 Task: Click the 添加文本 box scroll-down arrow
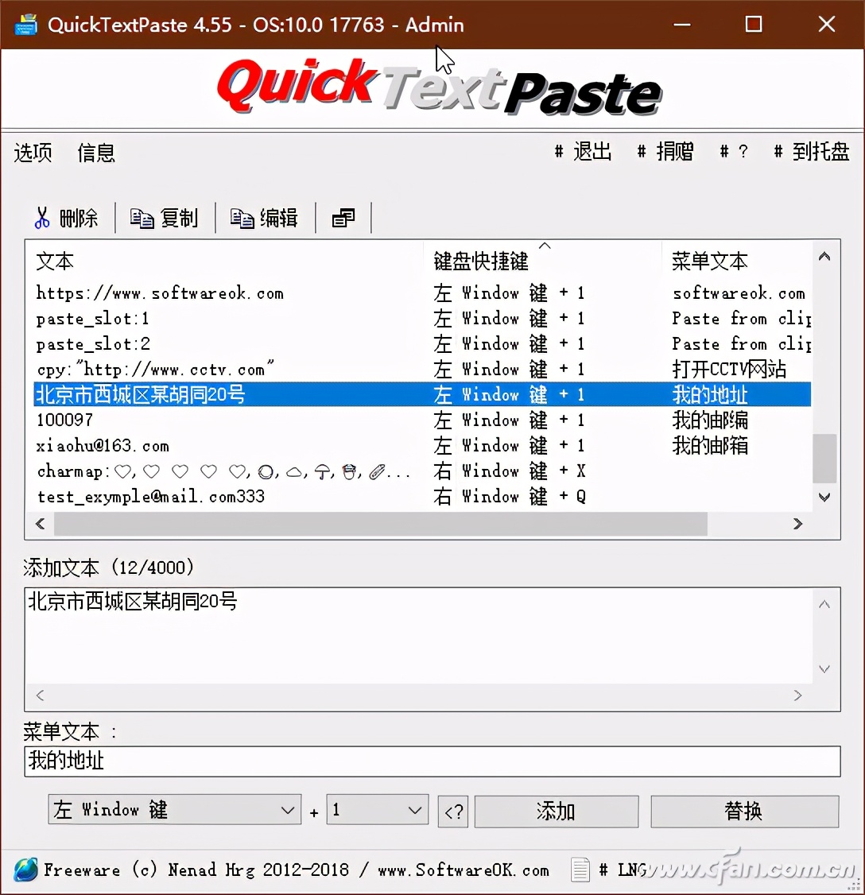[x=824, y=668]
